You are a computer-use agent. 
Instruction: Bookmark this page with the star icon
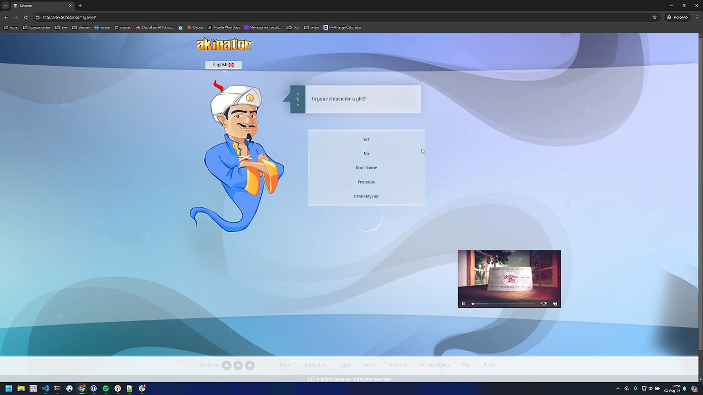(x=655, y=17)
